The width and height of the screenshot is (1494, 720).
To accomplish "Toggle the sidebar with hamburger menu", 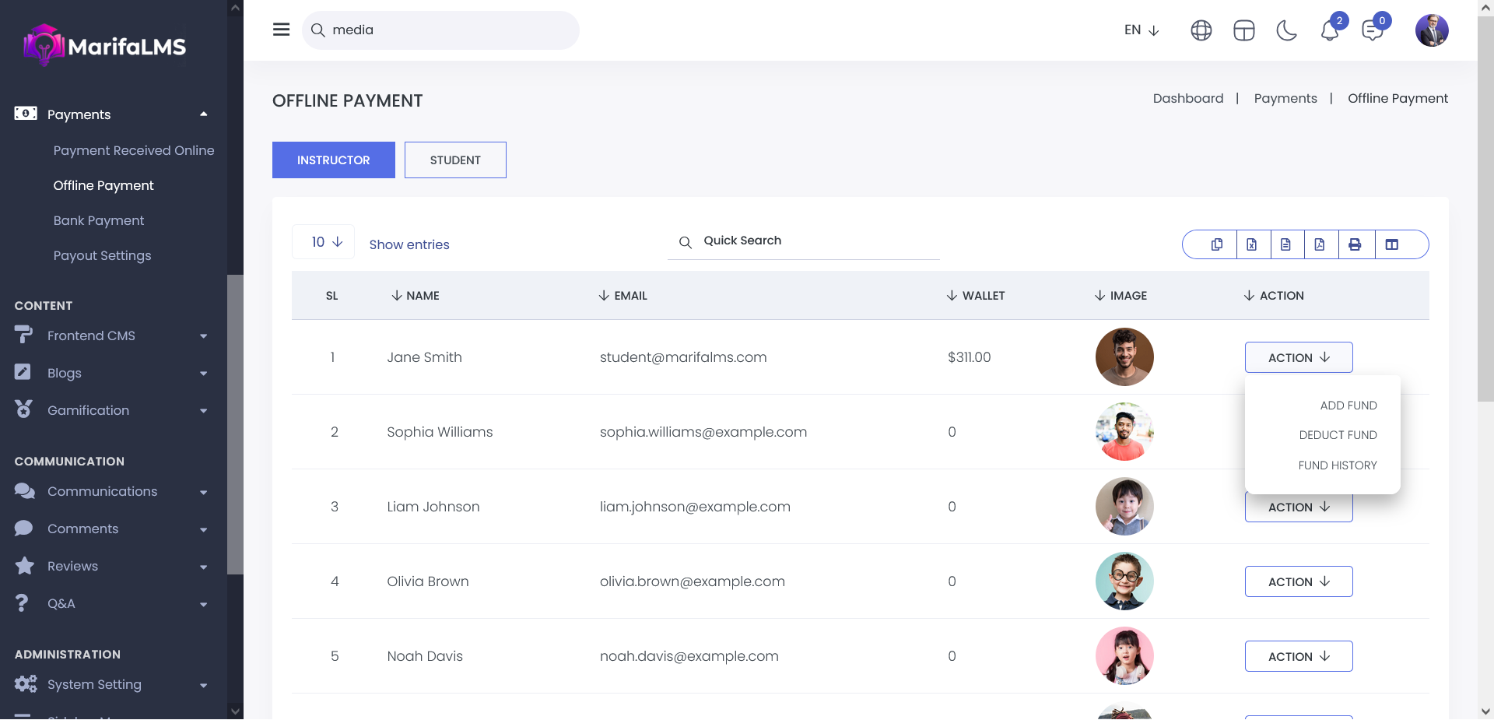I will point(281,30).
